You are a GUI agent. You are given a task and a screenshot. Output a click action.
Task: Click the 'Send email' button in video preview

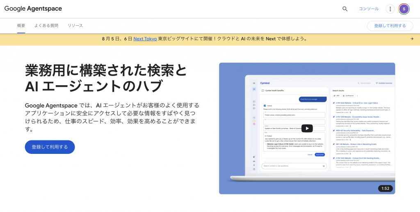(x=320, y=155)
